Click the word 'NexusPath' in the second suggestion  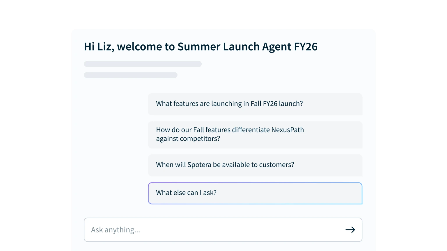click(288, 130)
